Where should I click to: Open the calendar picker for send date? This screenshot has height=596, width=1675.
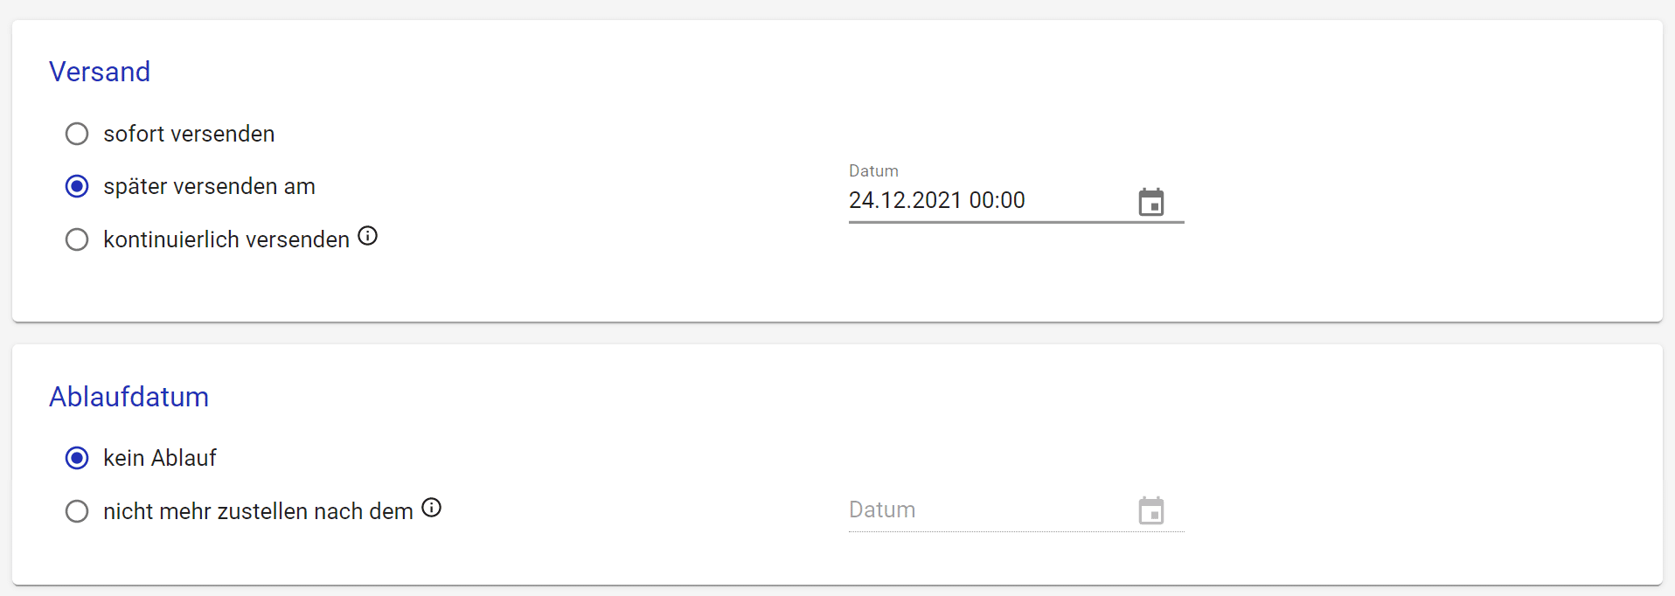click(1151, 202)
